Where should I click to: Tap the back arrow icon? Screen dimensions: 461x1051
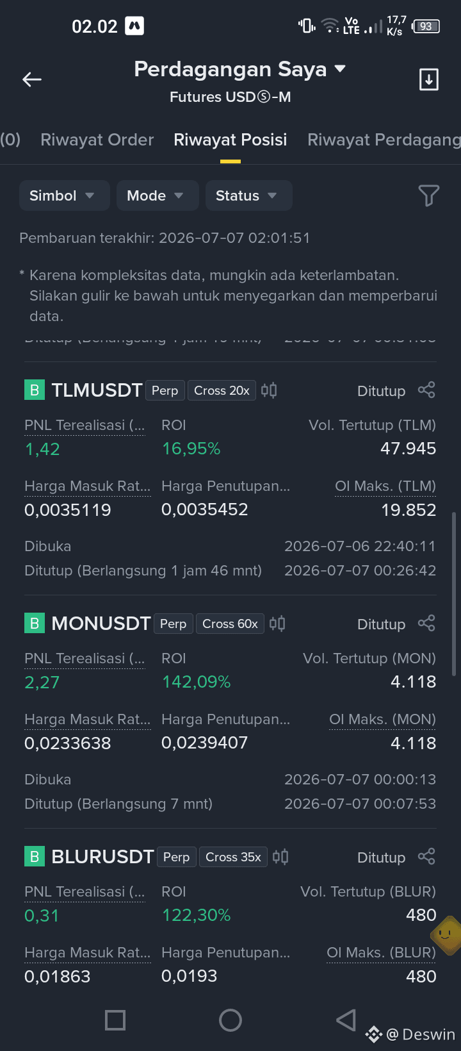[x=32, y=79]
